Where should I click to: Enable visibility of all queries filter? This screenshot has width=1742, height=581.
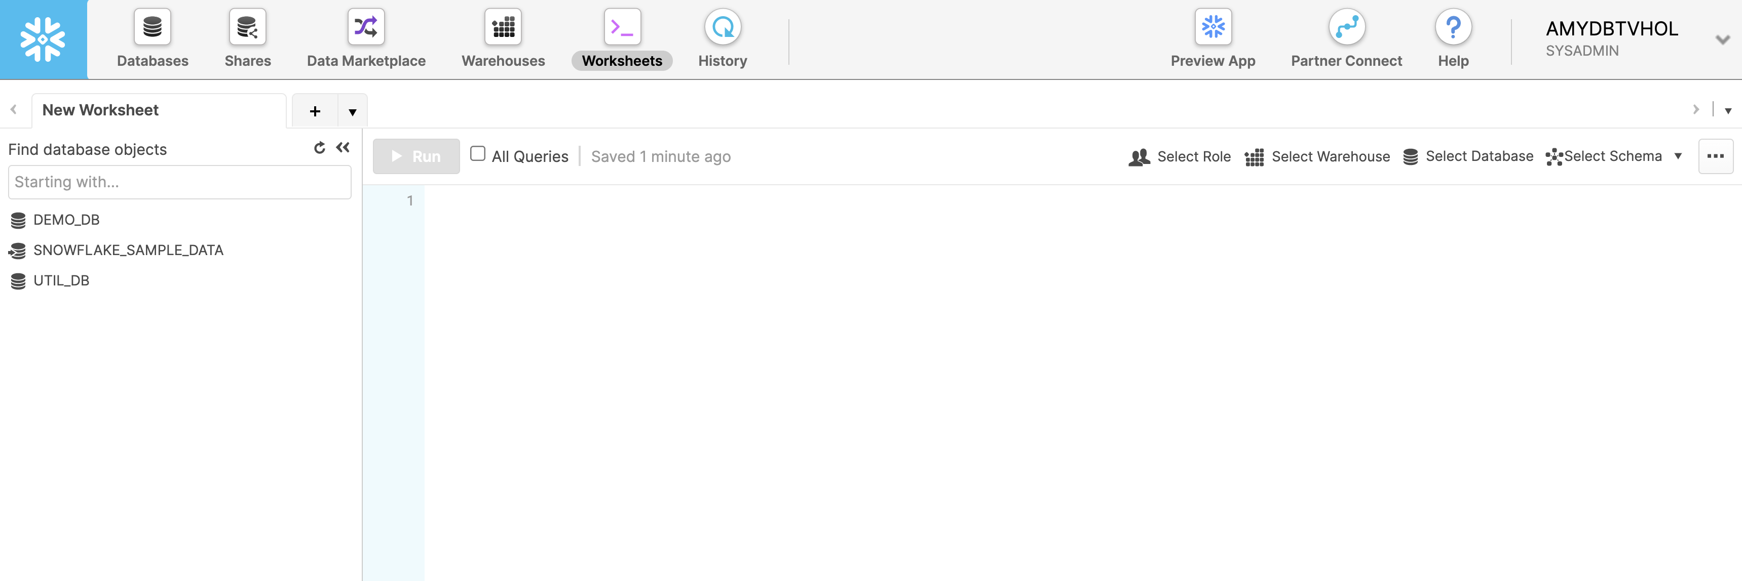pos(478,154)
